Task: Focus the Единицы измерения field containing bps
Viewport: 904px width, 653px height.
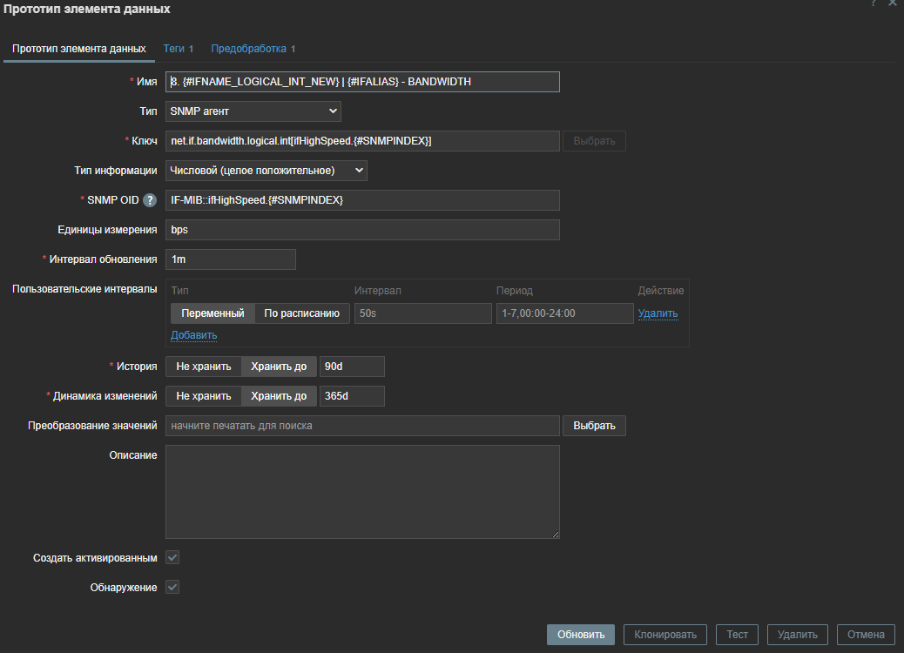Action: (361, 230)
